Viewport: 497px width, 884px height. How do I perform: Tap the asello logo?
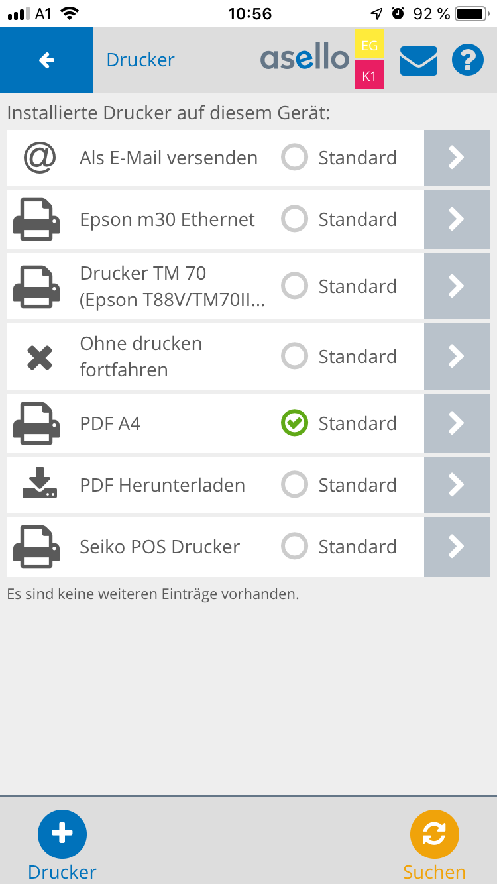(305, 60)
